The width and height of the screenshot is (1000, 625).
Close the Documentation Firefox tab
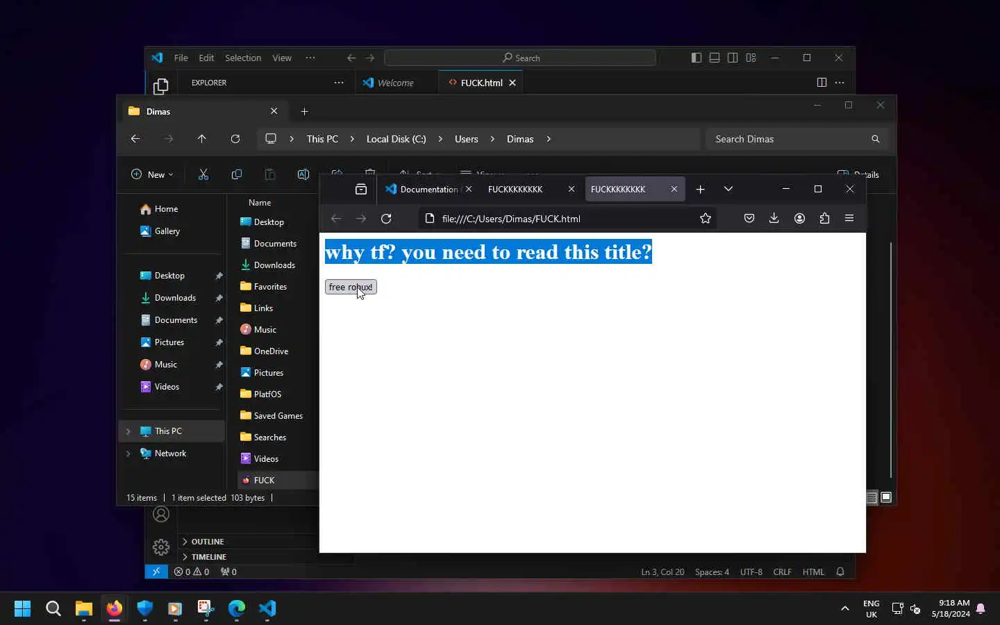click(469, 189)
